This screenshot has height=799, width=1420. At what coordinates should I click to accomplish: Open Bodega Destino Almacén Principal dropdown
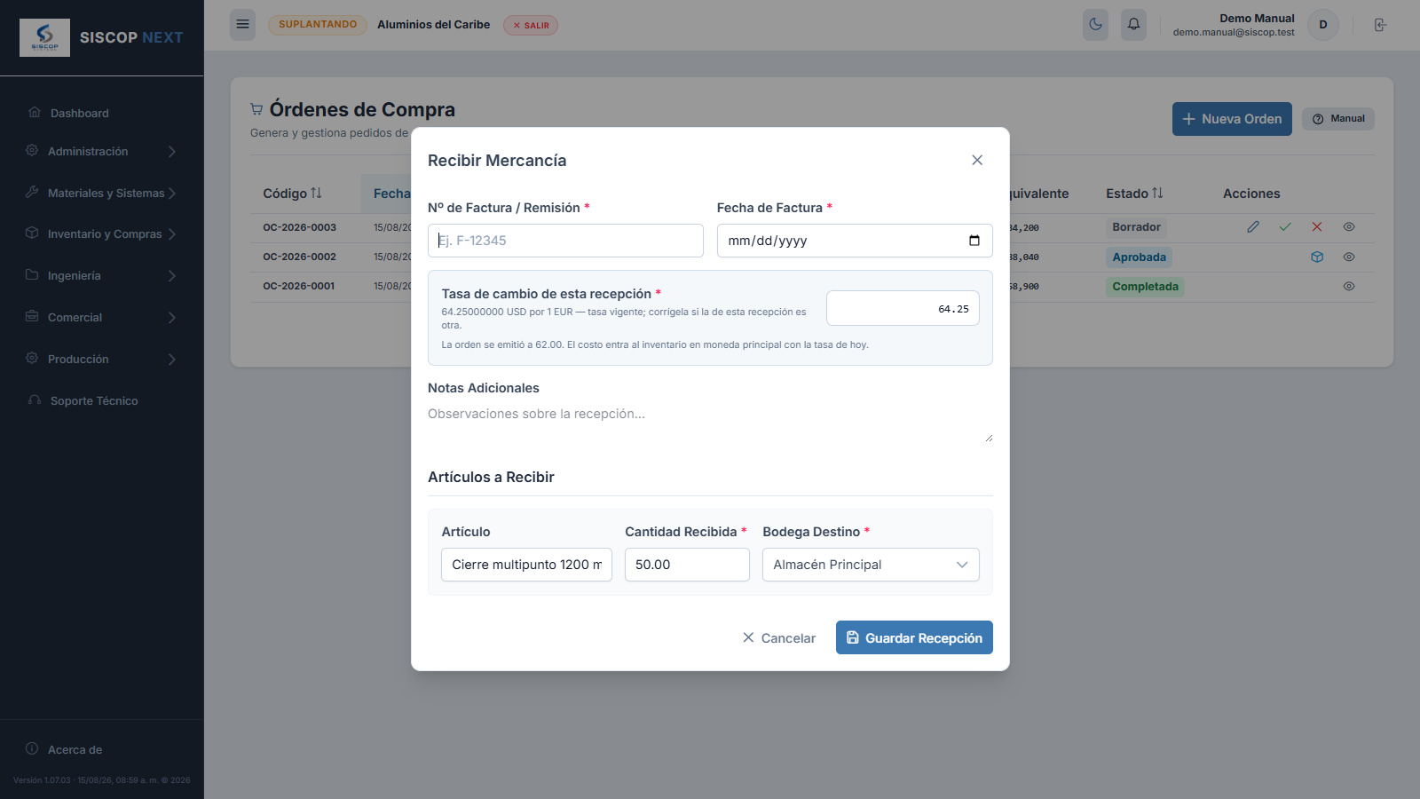point(871,565)
